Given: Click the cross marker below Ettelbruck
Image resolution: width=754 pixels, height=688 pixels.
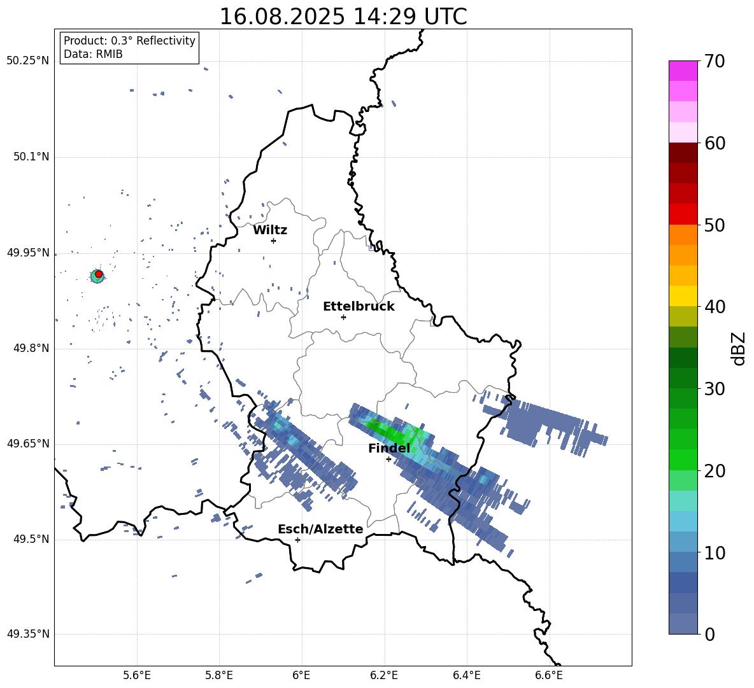Looking at the screenshot, I should pyautogui.click(x=343, y=317).
